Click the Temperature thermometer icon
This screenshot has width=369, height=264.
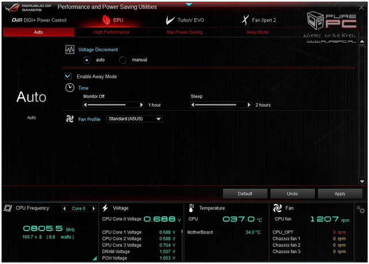click(191, 208)
